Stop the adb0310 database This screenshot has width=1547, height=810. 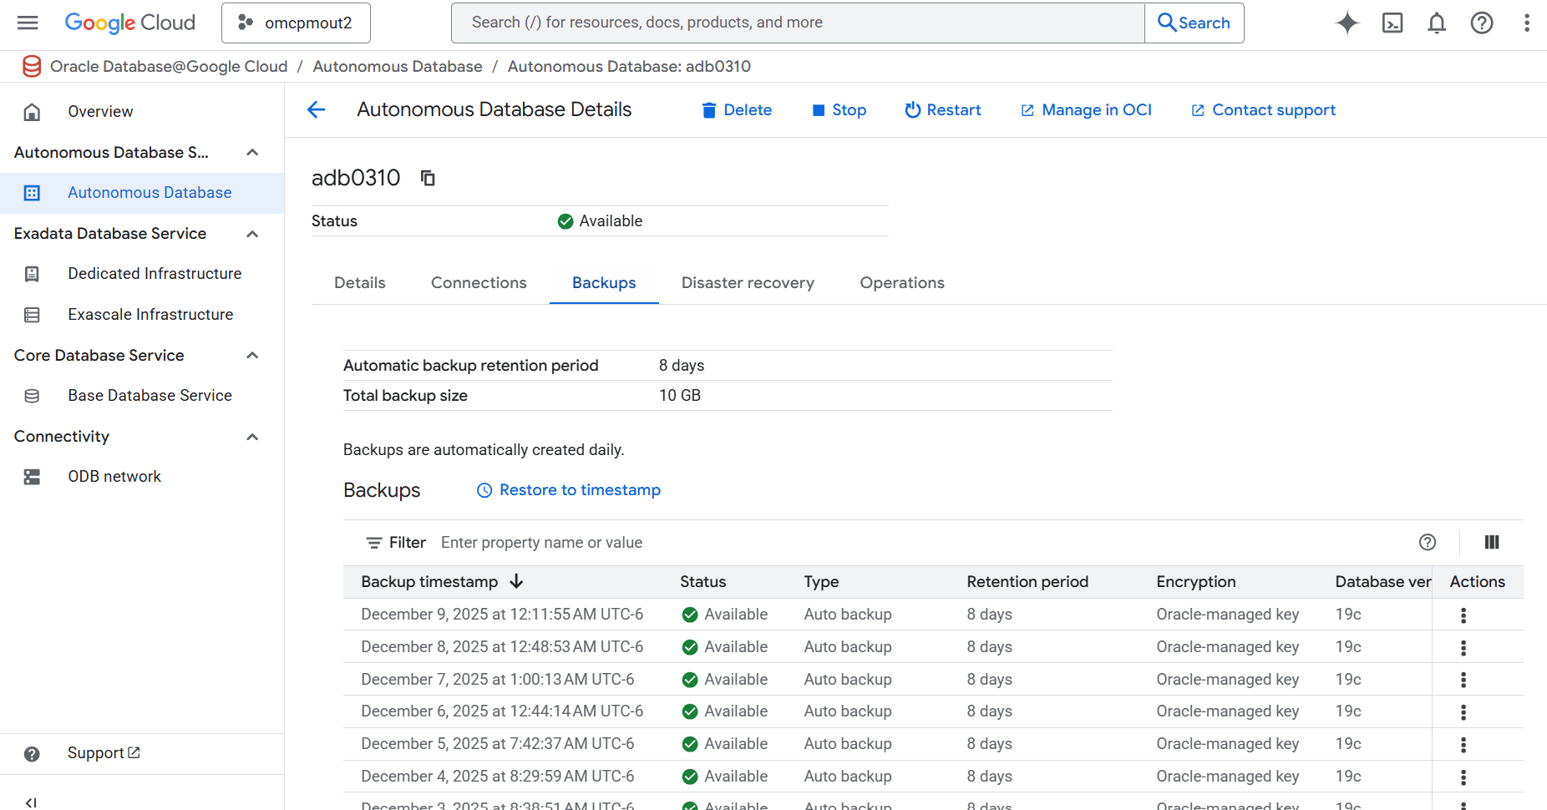[839, 109]
